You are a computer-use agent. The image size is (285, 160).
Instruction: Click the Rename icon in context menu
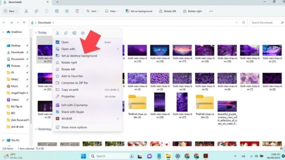tap(75, 33)
